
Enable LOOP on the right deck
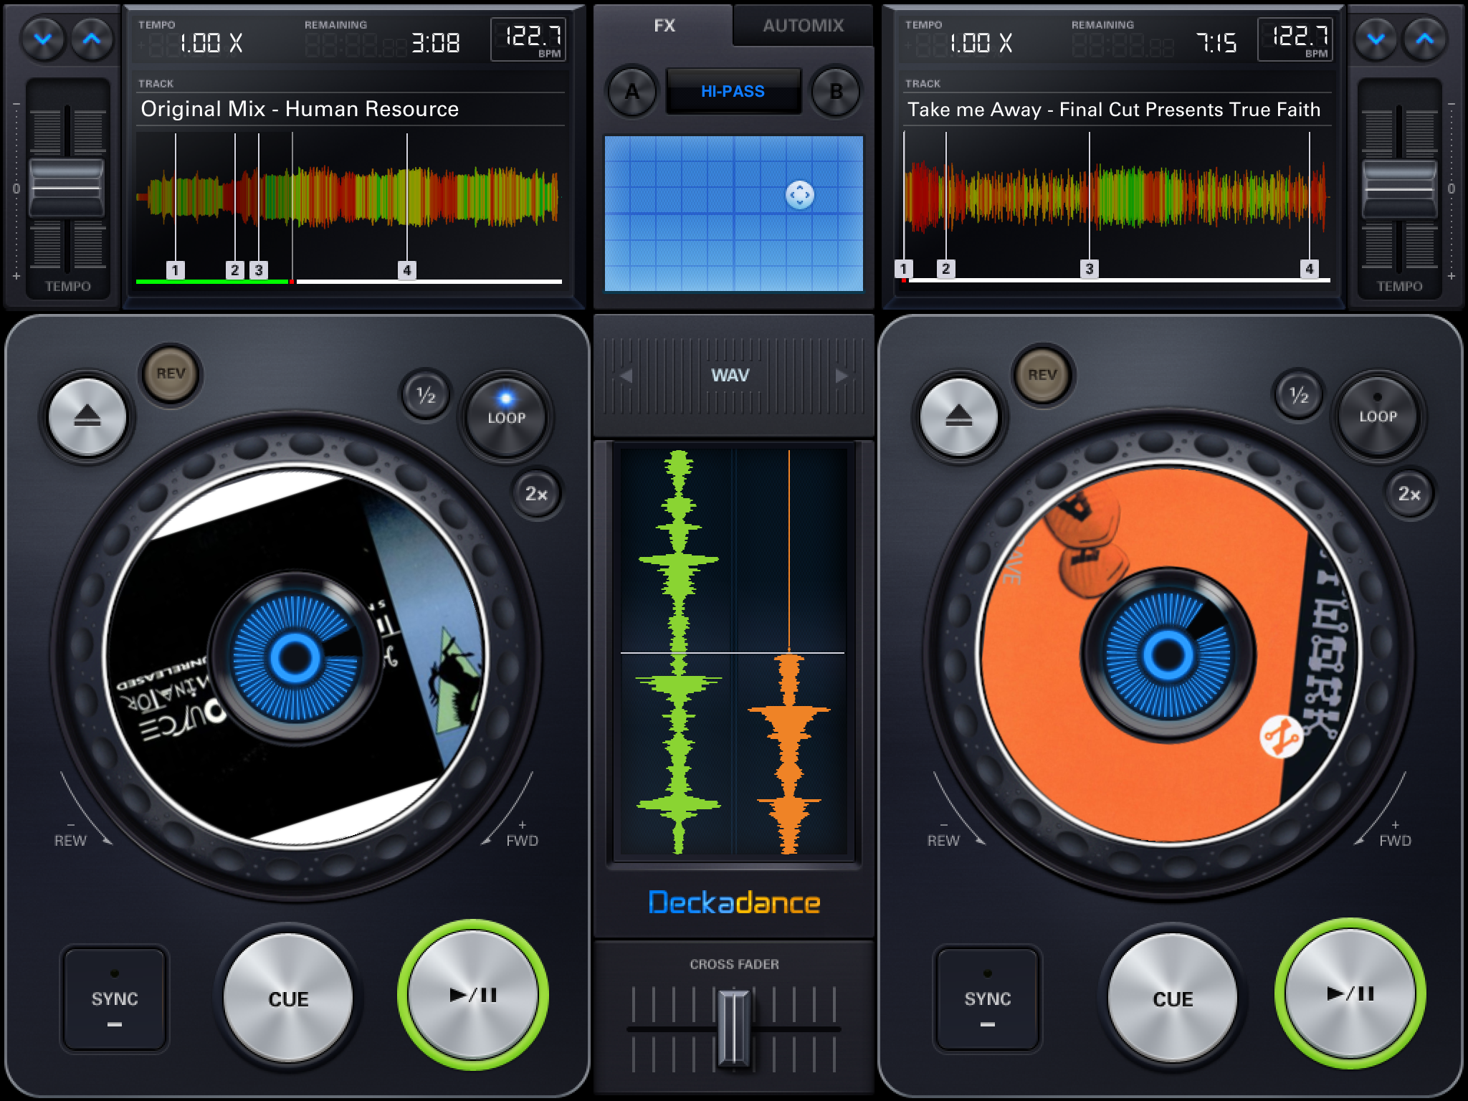(x=1378, y=416)
